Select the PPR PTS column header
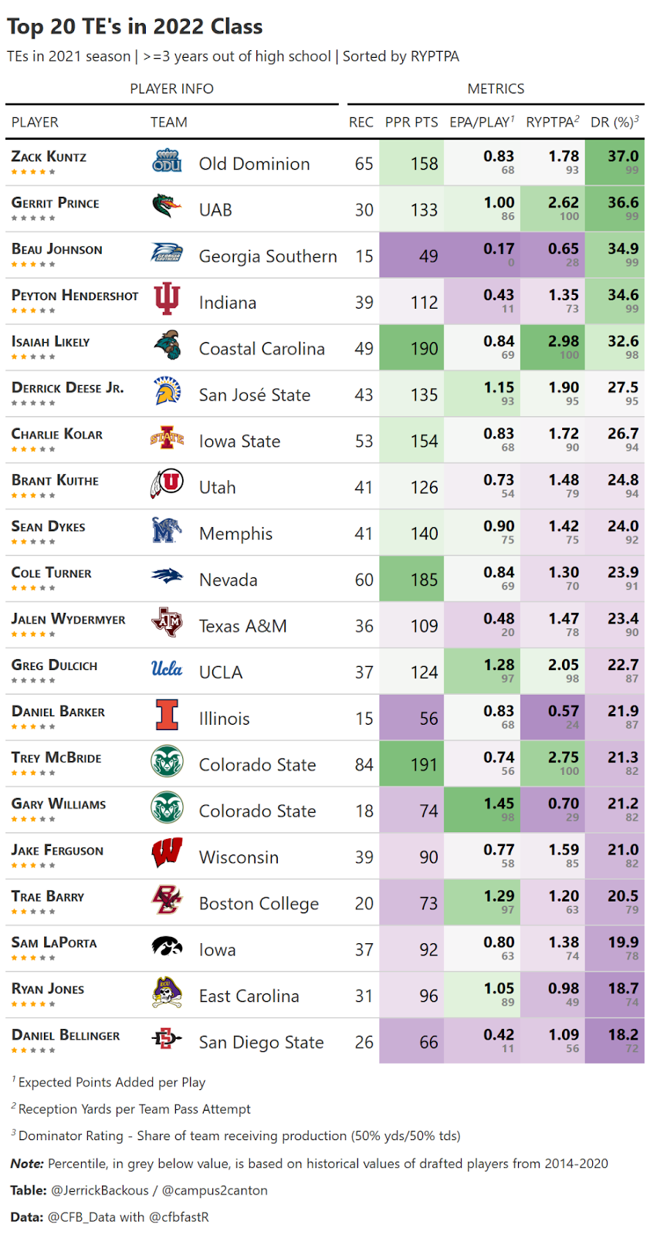Viewport: 650px width, 1235px height. (411, 122)
